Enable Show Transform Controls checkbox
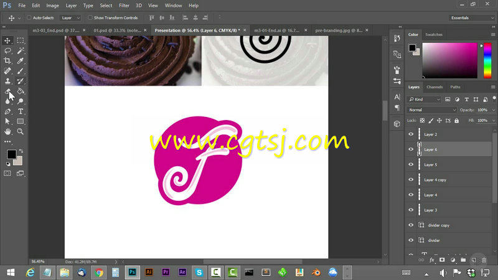This screenshot has width=498, height=280. pos(90,18)
